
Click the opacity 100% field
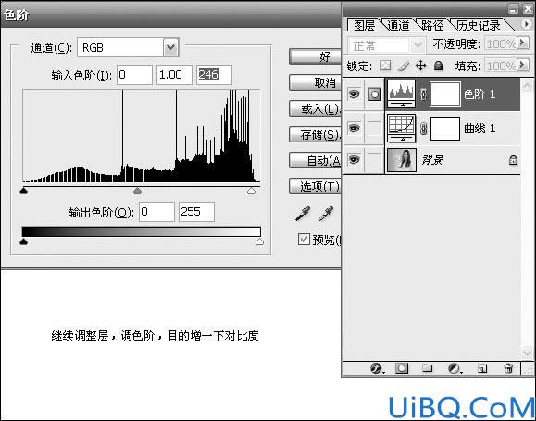coord(501,43)
